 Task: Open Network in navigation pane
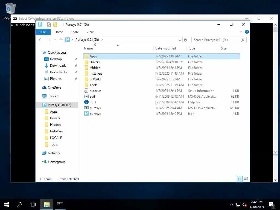[x=54, y=153]
